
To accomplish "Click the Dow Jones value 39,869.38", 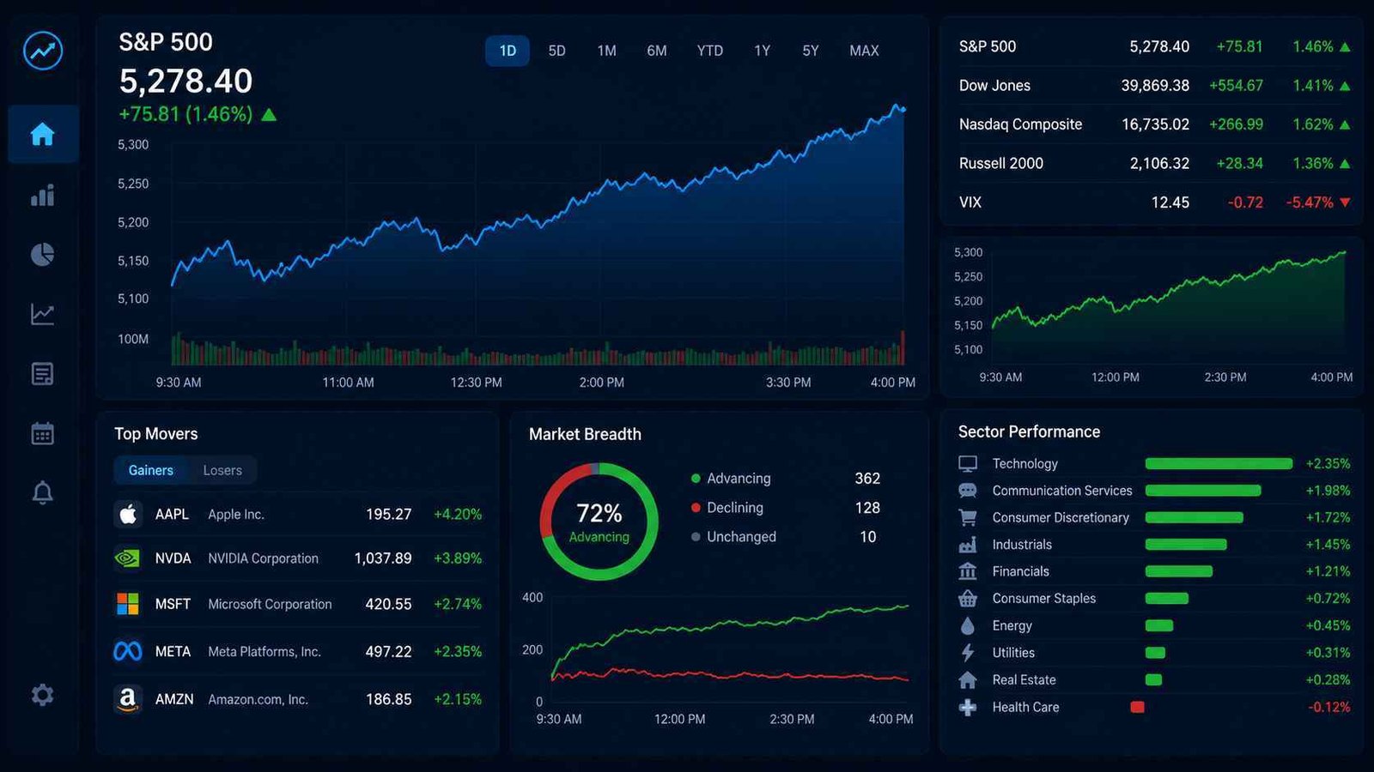I will (1155, 86).
